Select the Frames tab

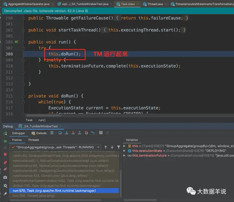(17, 140)
